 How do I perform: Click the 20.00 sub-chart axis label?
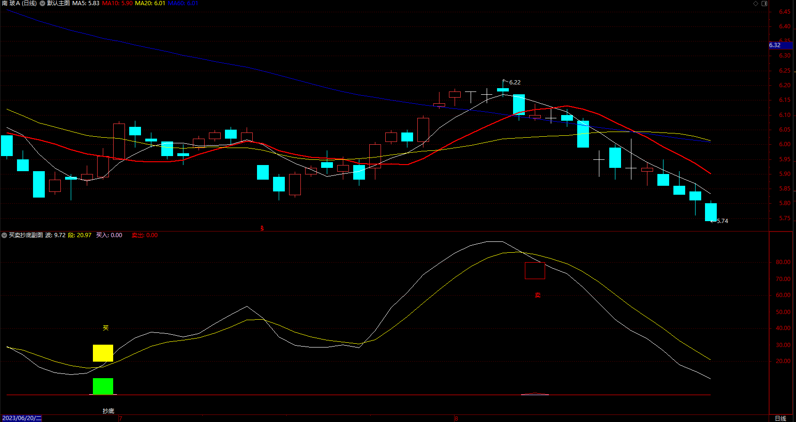783,361
